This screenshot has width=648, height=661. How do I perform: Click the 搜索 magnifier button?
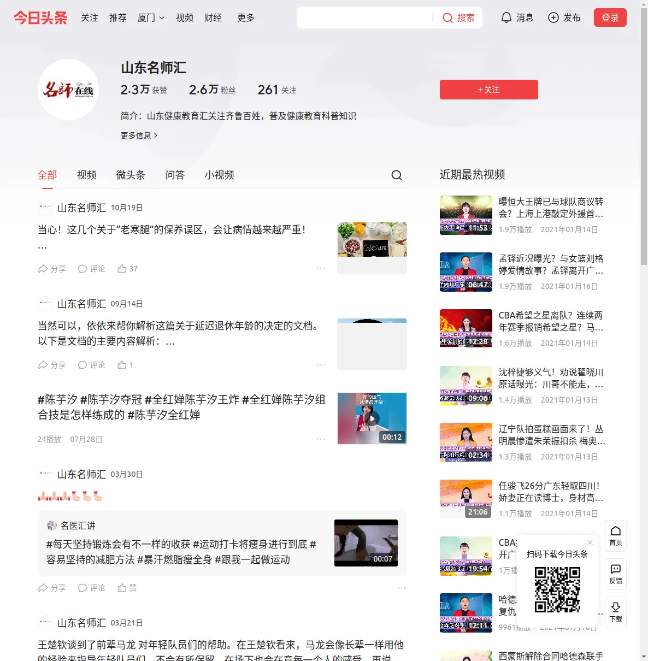click(458, 17)
